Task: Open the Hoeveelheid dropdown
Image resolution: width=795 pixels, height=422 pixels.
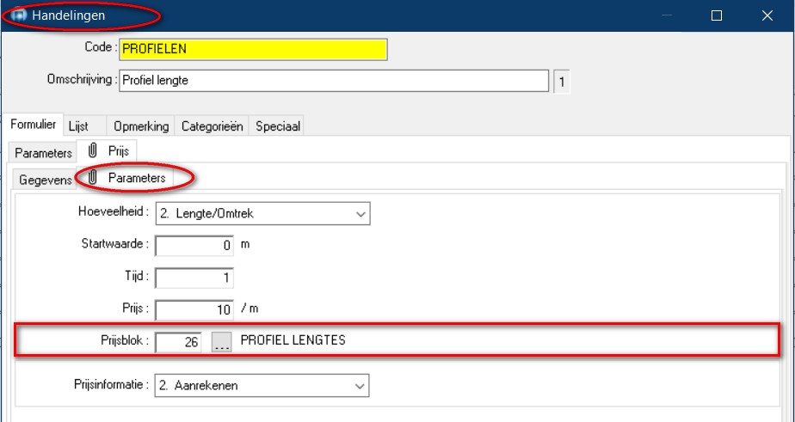Action: click(x=262, y=214)
